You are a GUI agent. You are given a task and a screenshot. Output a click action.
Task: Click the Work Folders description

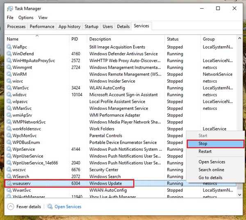(102, 129)
